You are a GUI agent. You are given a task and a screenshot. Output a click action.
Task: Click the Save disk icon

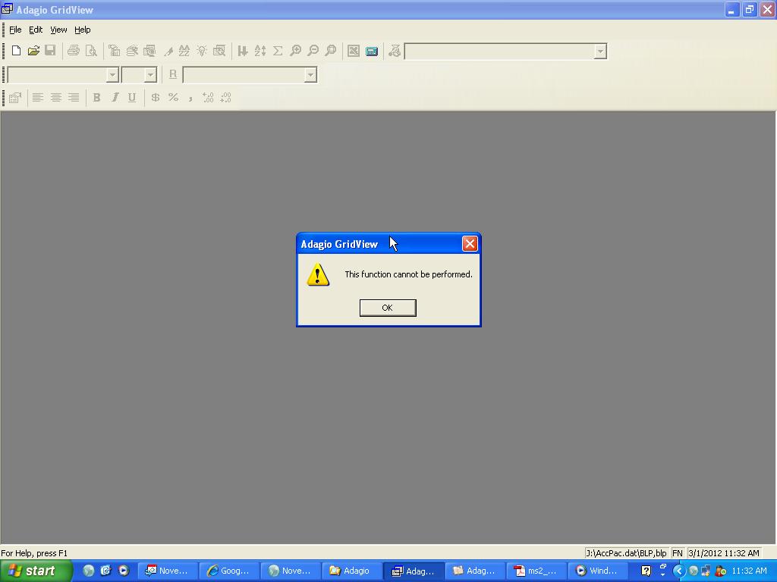[50, 51]
